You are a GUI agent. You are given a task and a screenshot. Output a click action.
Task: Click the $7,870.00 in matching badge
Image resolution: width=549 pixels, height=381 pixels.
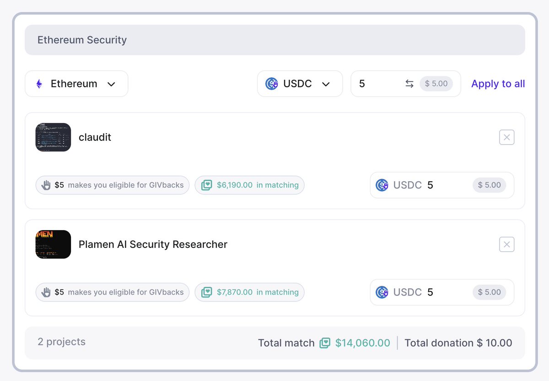point(250,292)
